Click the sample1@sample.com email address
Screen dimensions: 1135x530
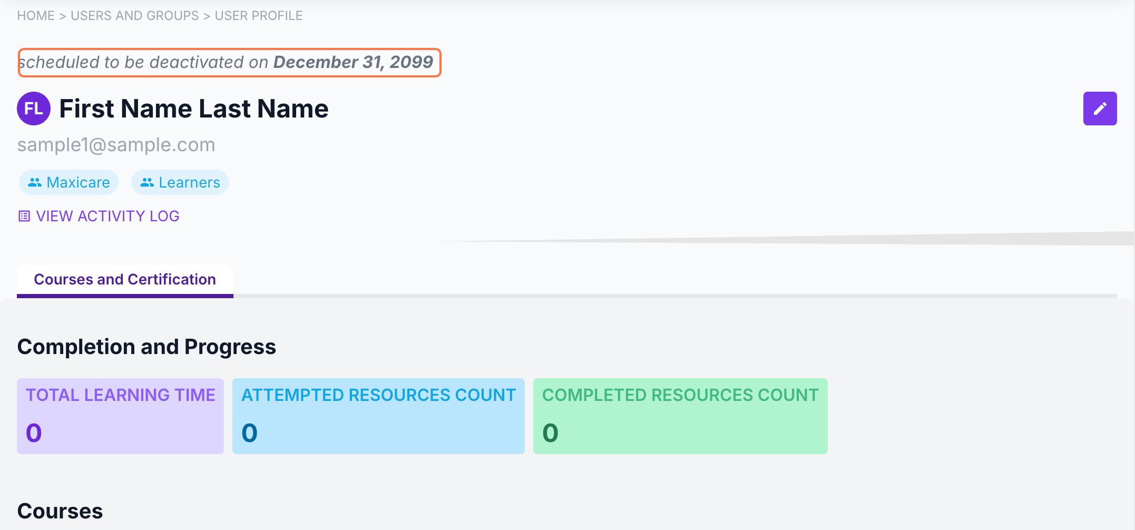(116, 145)
